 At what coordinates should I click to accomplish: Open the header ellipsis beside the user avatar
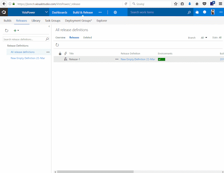pyautogui.click(x=221, y=12)
